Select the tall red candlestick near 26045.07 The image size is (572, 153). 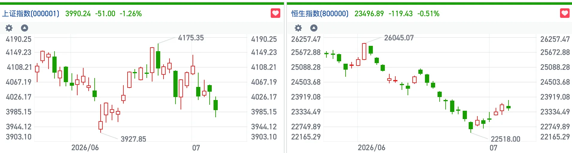364,51
